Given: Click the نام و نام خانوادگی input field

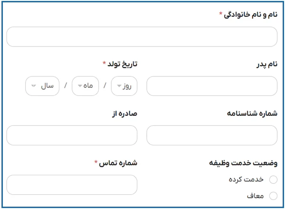Looking at the screenshot, I should pos(142,37).
